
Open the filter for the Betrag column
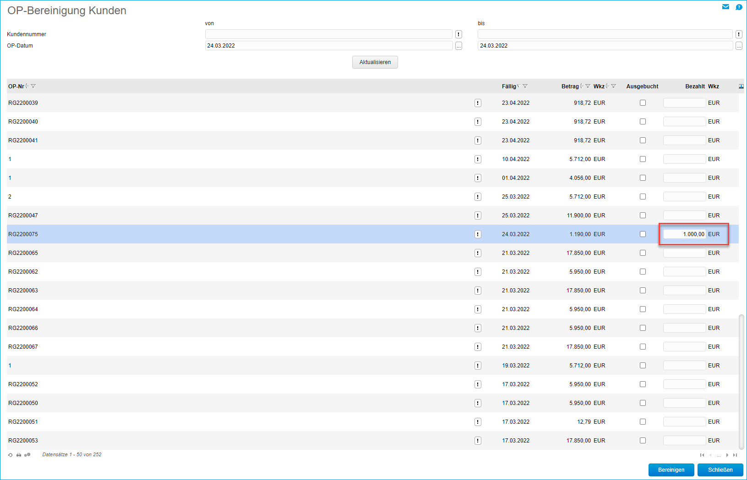click(588, 86)
